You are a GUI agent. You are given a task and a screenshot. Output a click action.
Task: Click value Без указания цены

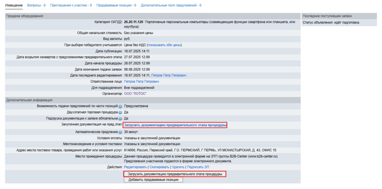[138, 33]
